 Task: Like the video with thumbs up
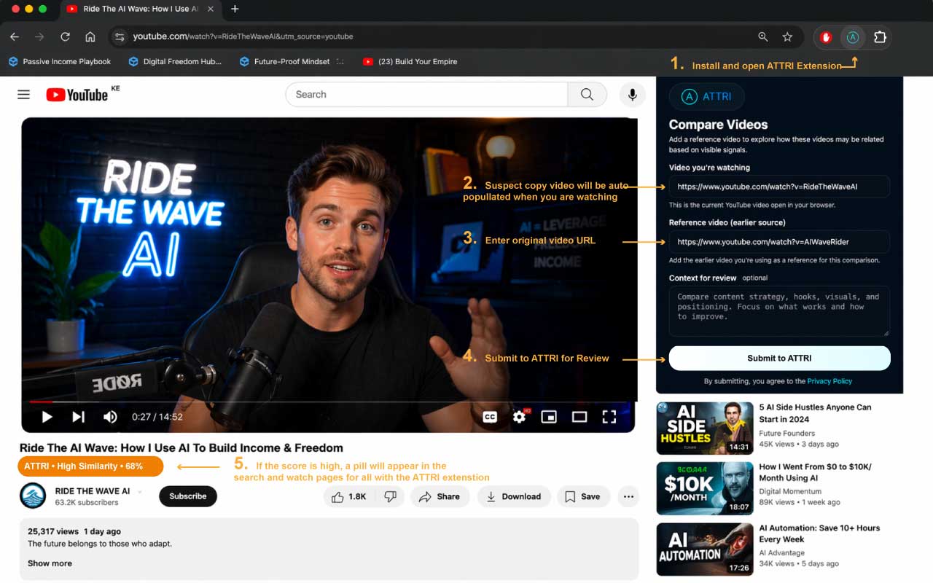point(348,496)
